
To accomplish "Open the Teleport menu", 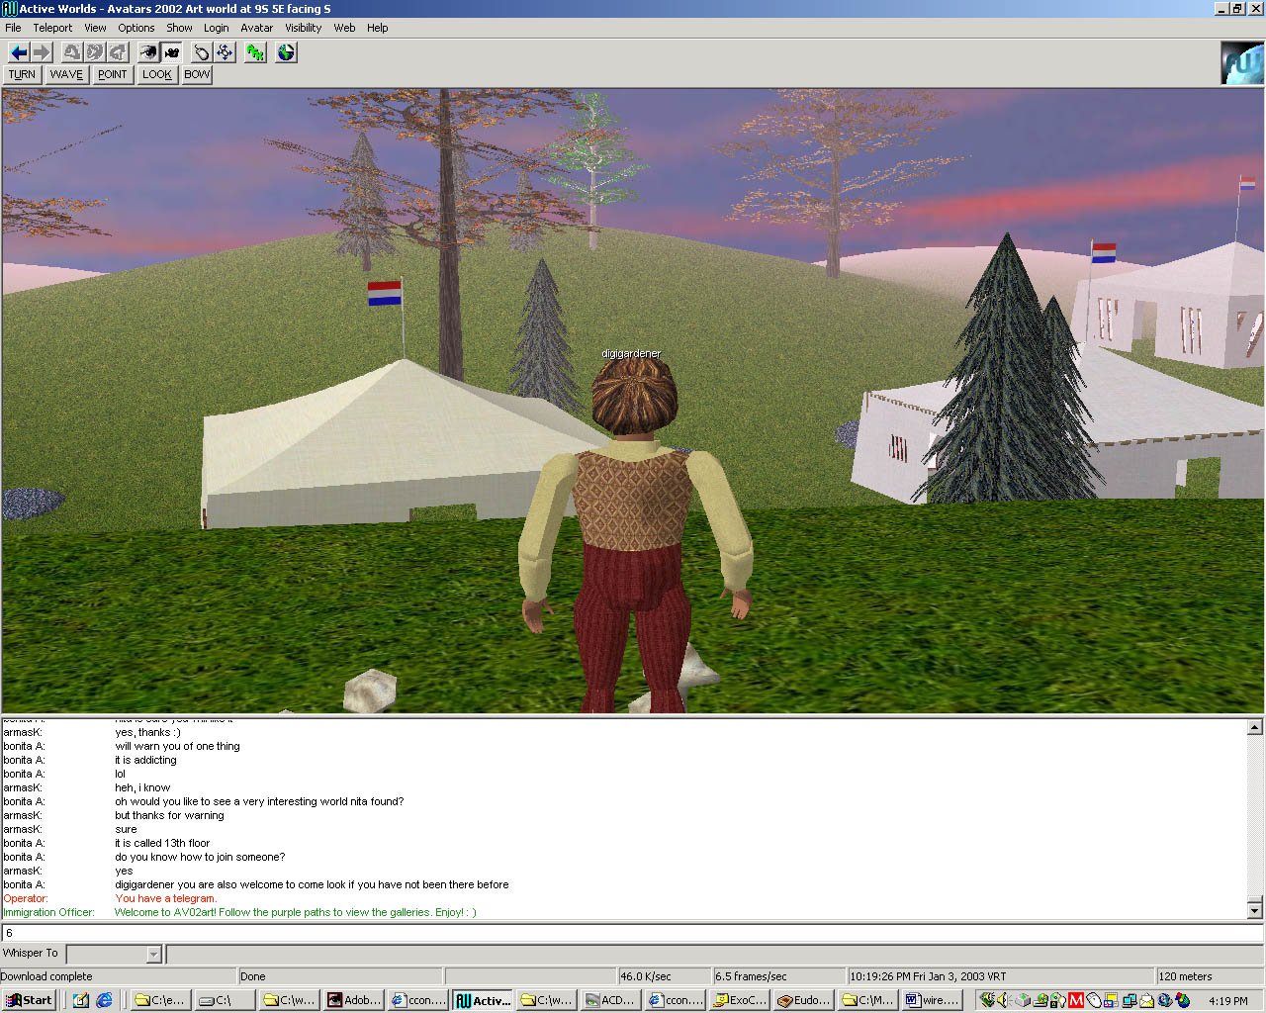I will 52,28.
